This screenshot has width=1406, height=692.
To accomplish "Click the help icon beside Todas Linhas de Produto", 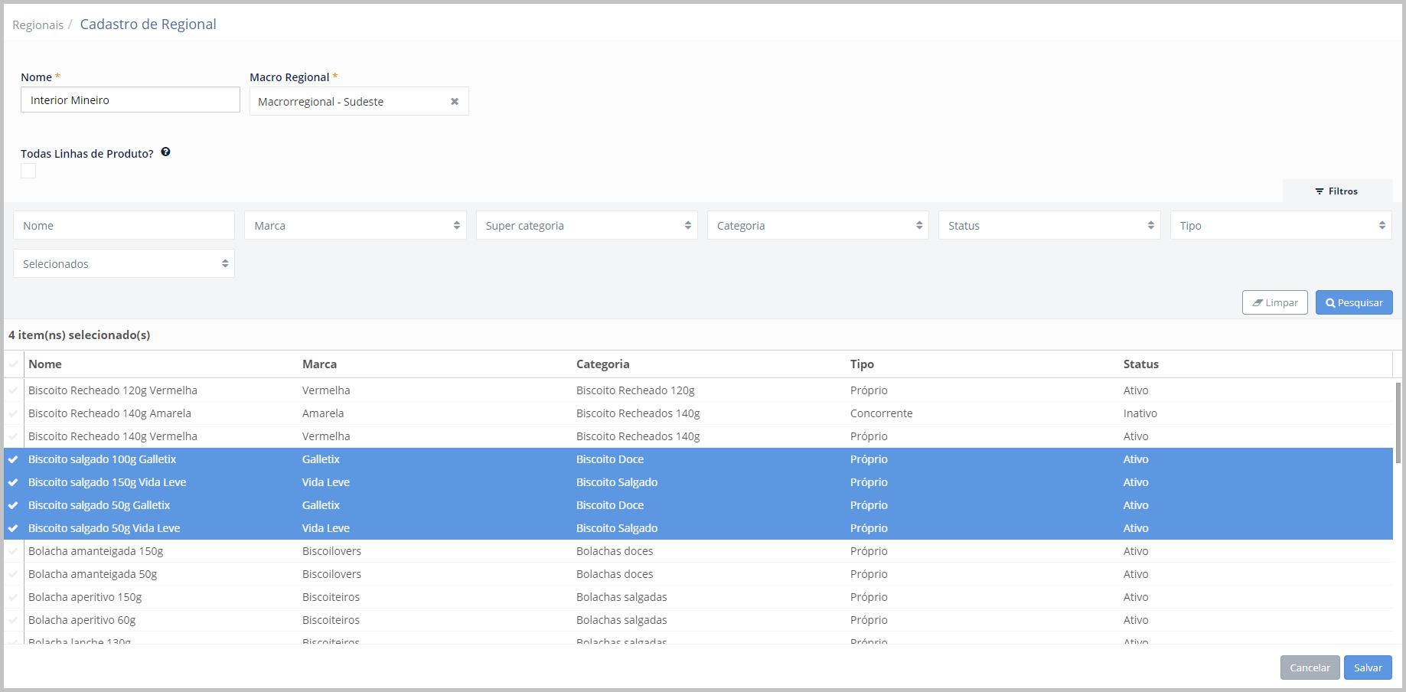I will coord(165,152).
